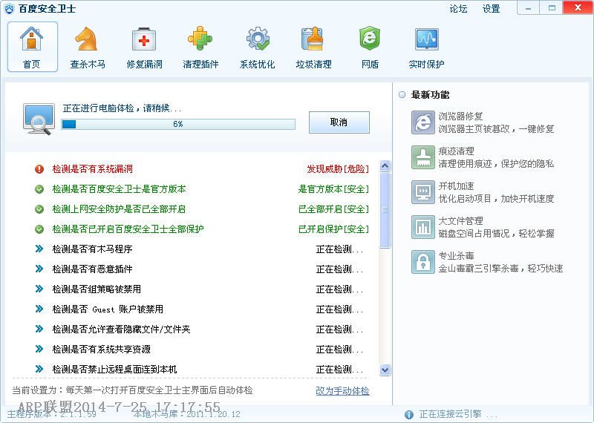This screenshot has width=594, height=423.
Task: Open 系统优化 gear icon
Action: point(257,39)
